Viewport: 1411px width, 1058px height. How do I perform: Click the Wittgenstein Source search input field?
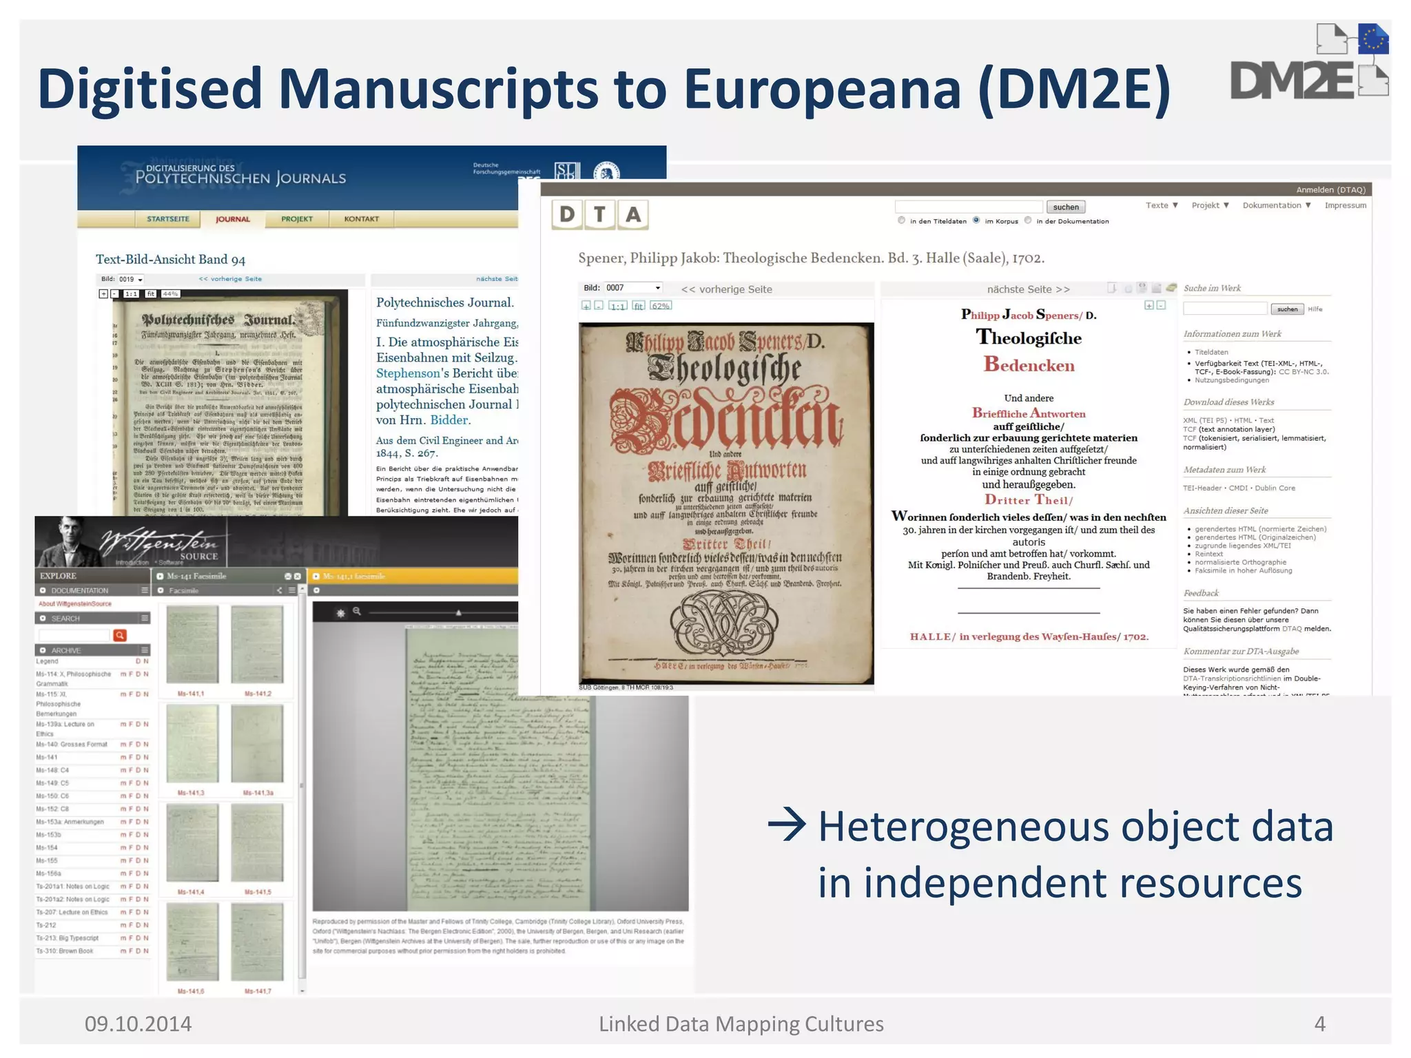tap(74, 635)
